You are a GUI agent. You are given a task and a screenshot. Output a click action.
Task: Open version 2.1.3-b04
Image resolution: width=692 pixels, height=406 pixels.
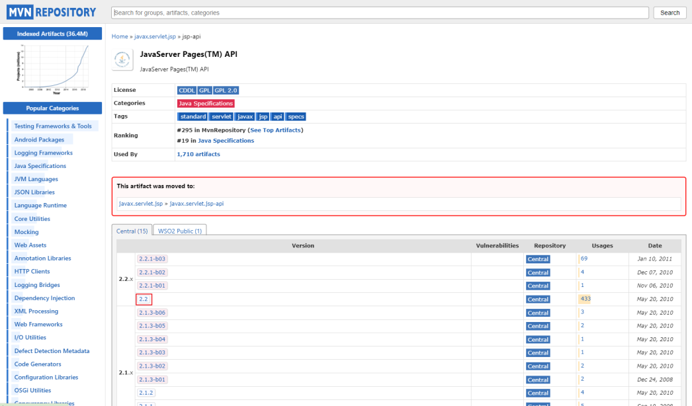pos(151,339)
